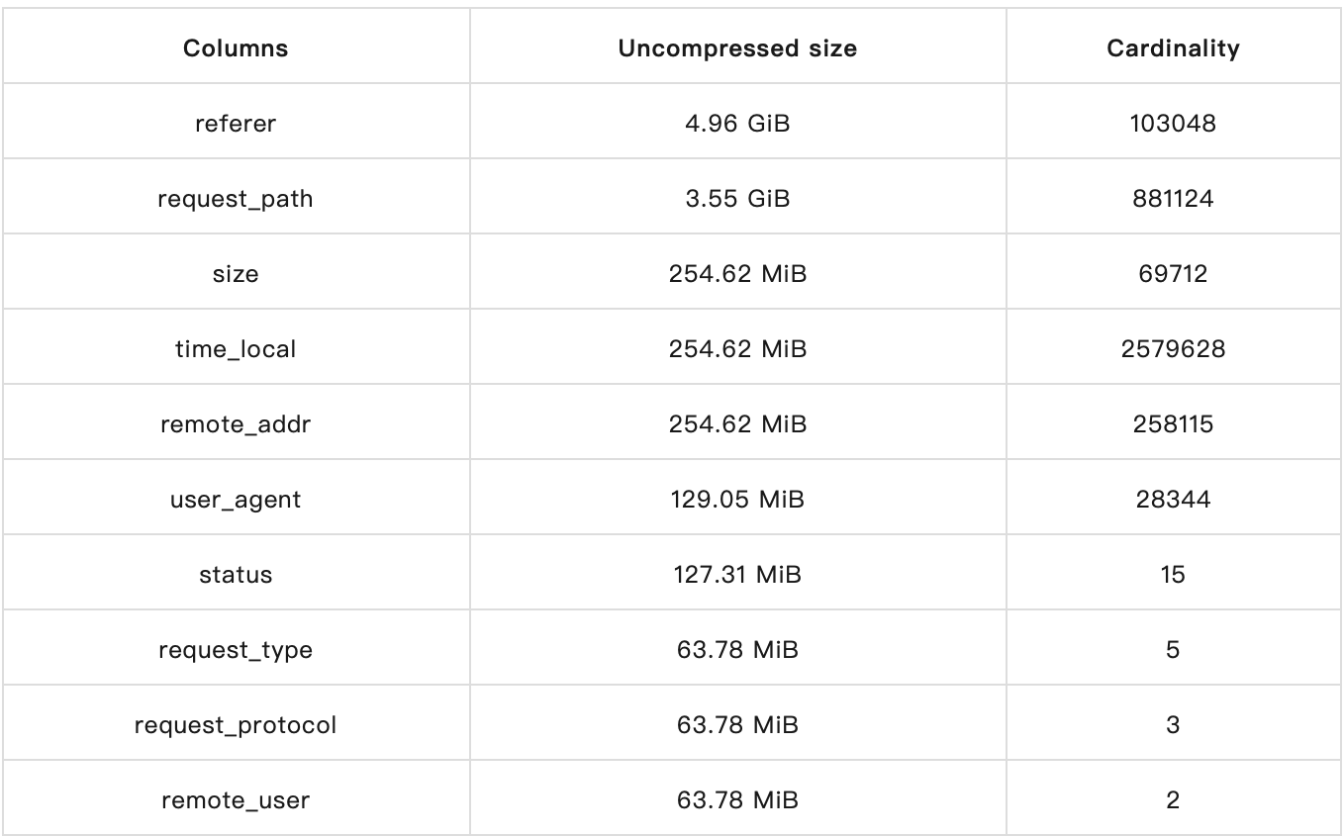Screen dimensions: 1344x837
Task: Select the referer column name cell
Action: pos(236,124)
